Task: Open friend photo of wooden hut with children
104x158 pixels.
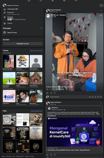Action: click(36, 78)
